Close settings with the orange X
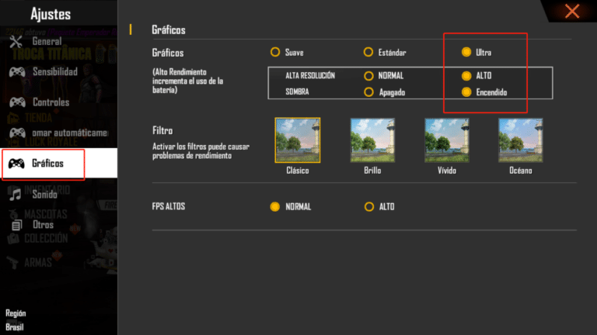The image size is (597, 335). [572, 11]
